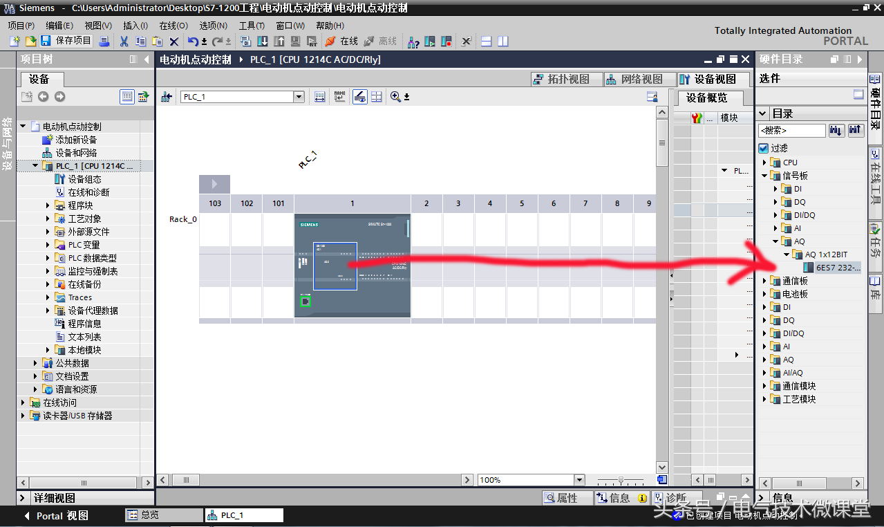Open 添加新设备 in project tree
Image resolution: width=884 pixels, height=527 pixels.
[x=70, y=140]
